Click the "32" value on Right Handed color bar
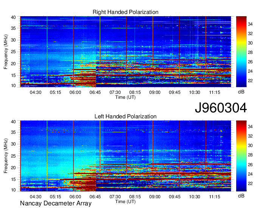 tap(250, 34)
